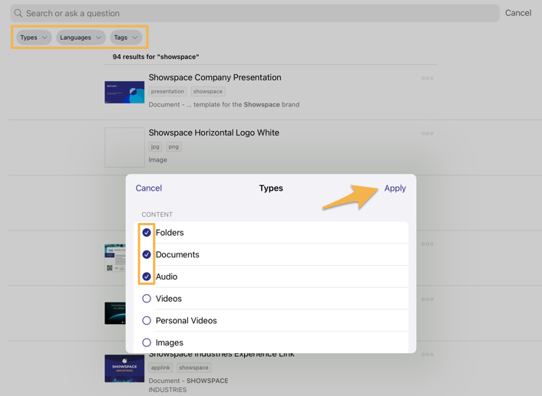Open more options for Showspace Industries Experience Link

pyautogui.click(x=428, y=355)
